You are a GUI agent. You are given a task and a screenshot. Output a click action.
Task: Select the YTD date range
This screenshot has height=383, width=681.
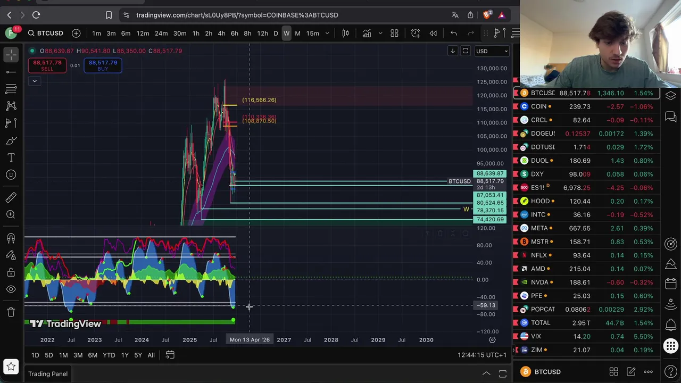click(109, 355)
